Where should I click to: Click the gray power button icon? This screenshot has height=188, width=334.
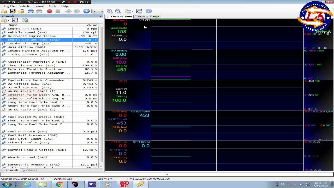(77, 11)
